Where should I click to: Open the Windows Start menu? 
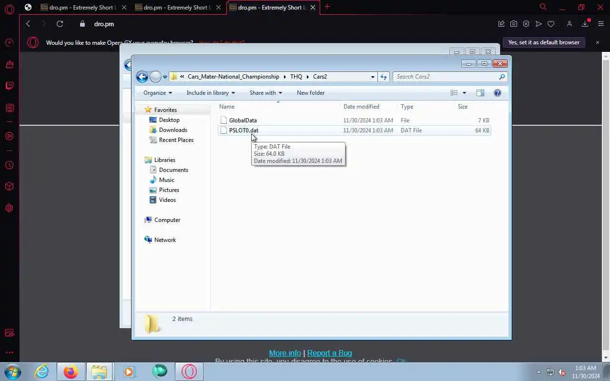[x=12, y=371]
